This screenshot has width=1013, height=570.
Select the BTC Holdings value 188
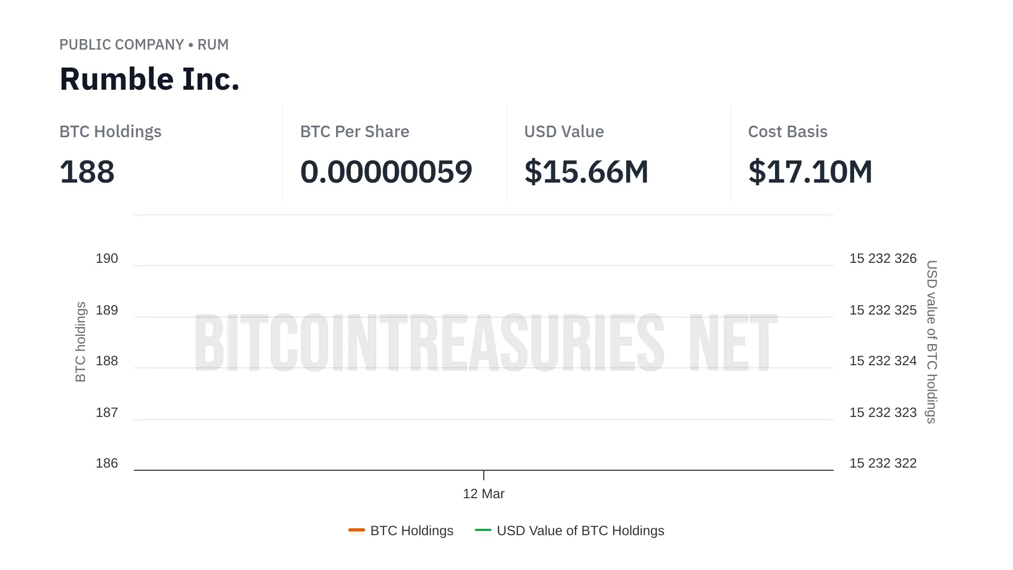[x=87, y=172]
